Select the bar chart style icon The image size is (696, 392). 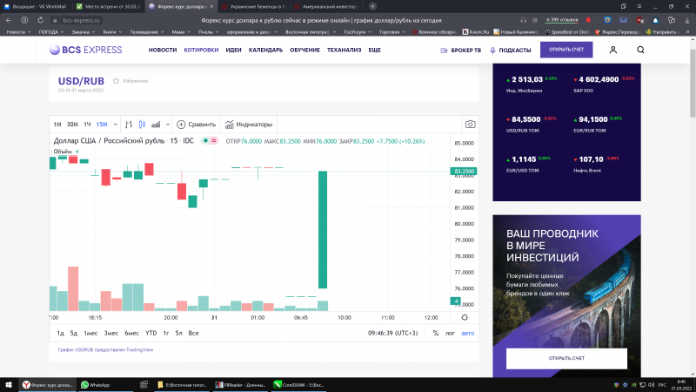[128, 125]
